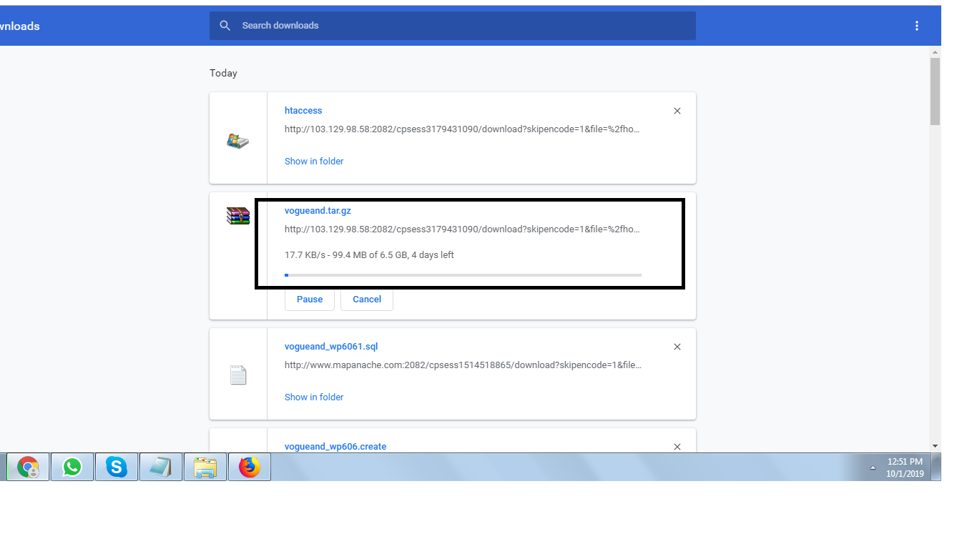Click the search magnifier icon
Screen dimensions: 977x549
(225, 26)
